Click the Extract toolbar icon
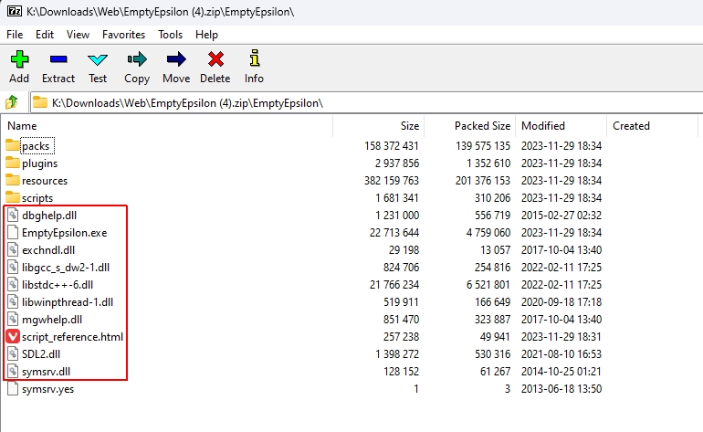Image resolution: width=703 pixels, height=432 pixels. click(x=58, y=59)
